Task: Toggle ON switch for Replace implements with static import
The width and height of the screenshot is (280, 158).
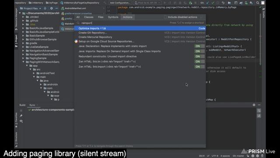Action: (199, 46)
